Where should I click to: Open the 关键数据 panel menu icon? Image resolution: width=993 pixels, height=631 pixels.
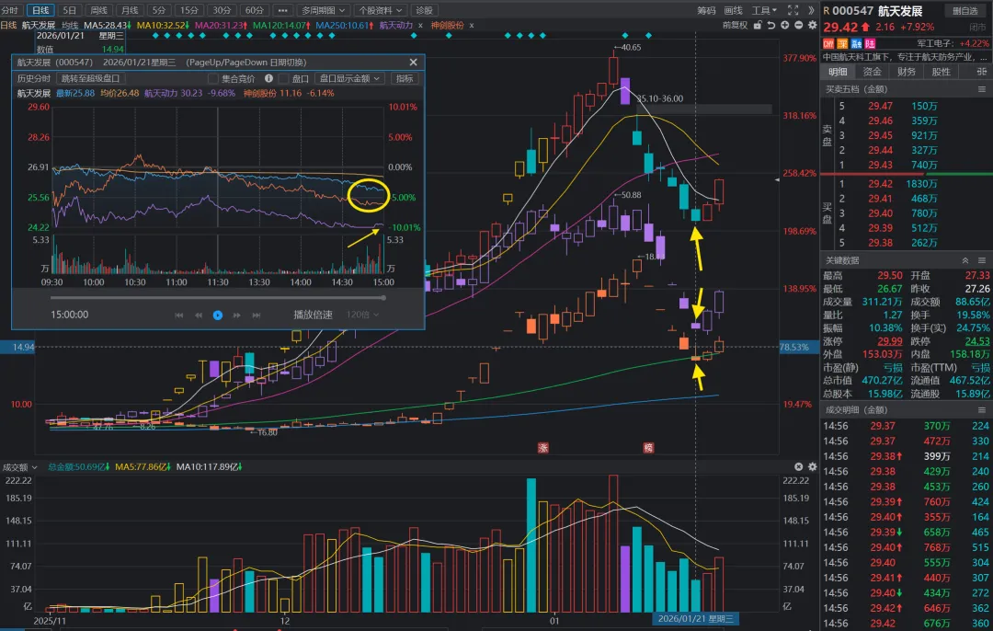click(982, 260)
